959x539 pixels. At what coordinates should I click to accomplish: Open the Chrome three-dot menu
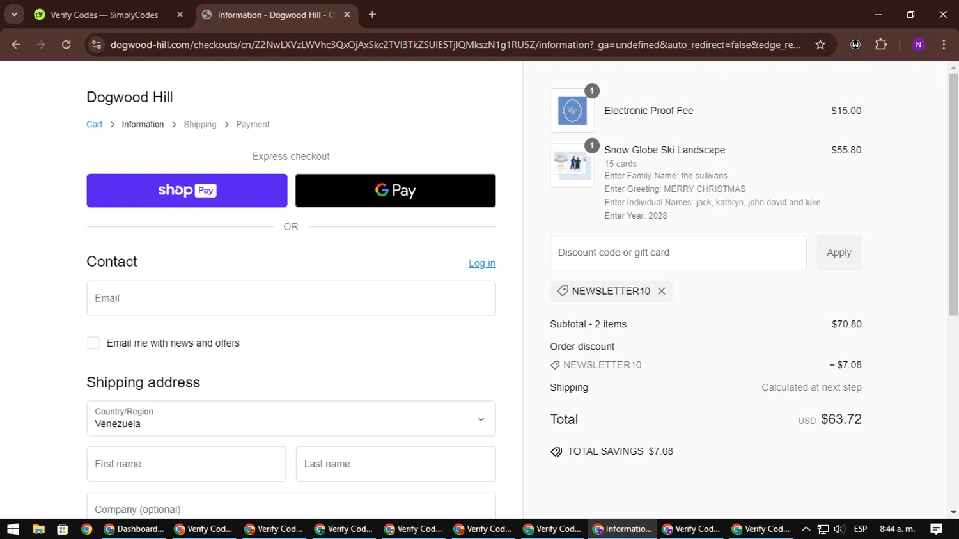(944, 45)
